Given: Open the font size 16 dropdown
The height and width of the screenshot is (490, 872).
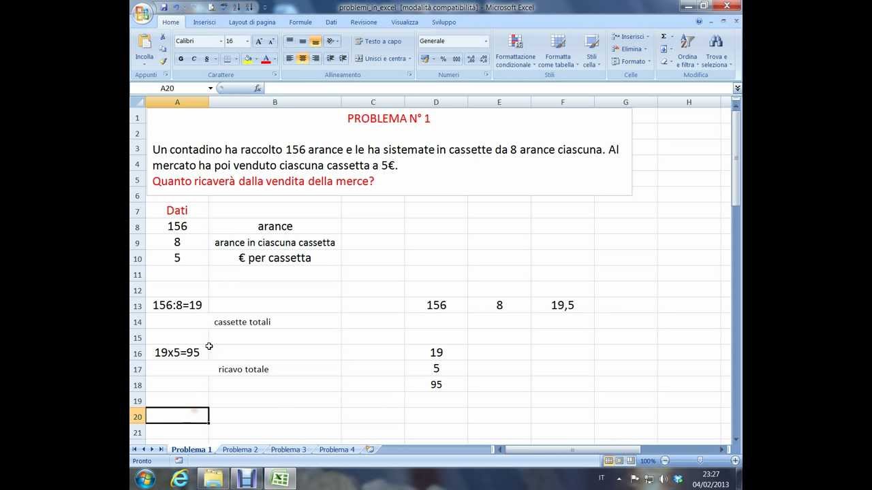Looking at the screenshot, I should (247, 42).
